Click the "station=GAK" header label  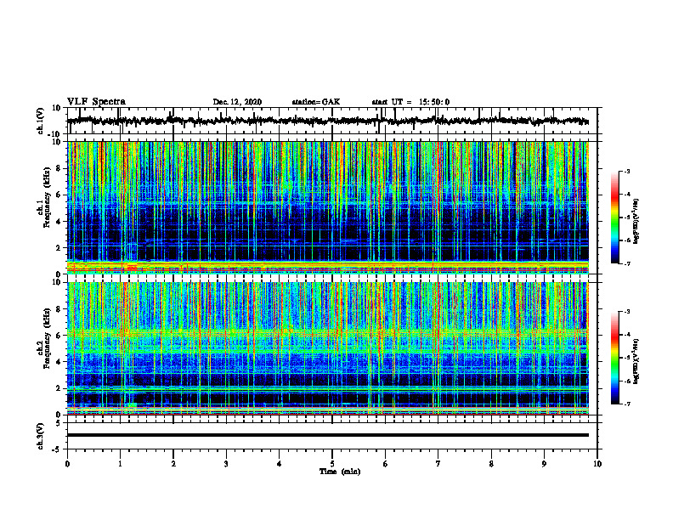[316, 102]
